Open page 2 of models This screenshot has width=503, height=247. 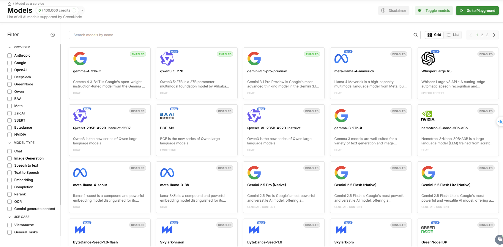[x=482, y=35]
